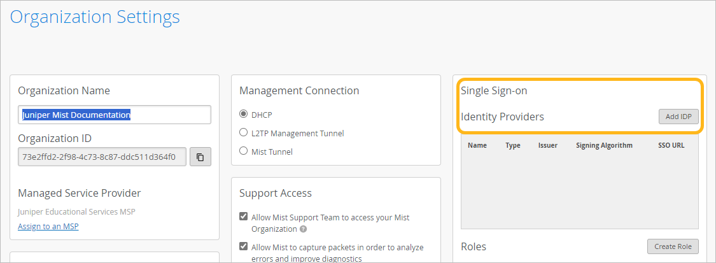The width and height of the screenshot is (716, 263).
Task: Sort identity providers by Name column
Action: (477, 145)
